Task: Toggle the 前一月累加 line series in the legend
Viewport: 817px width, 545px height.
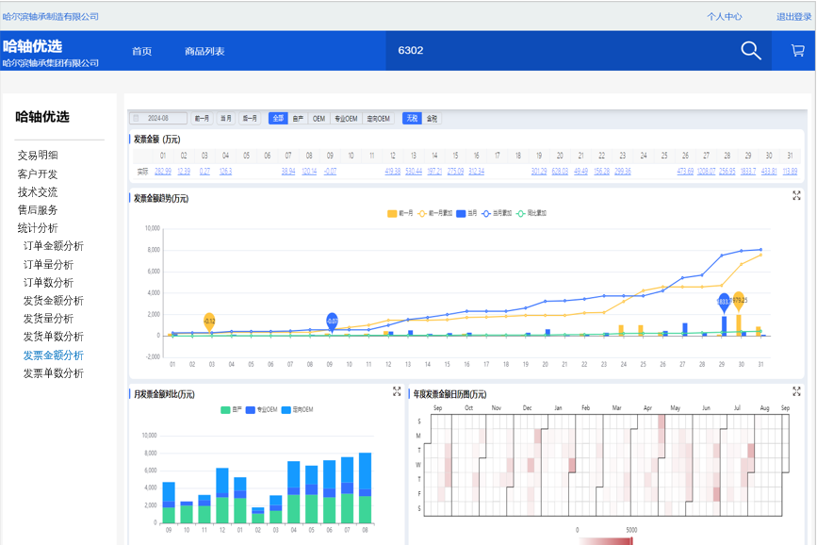Action: (435, 213)
